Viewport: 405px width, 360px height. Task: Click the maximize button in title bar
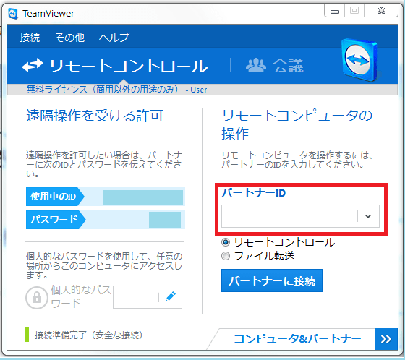354,10
